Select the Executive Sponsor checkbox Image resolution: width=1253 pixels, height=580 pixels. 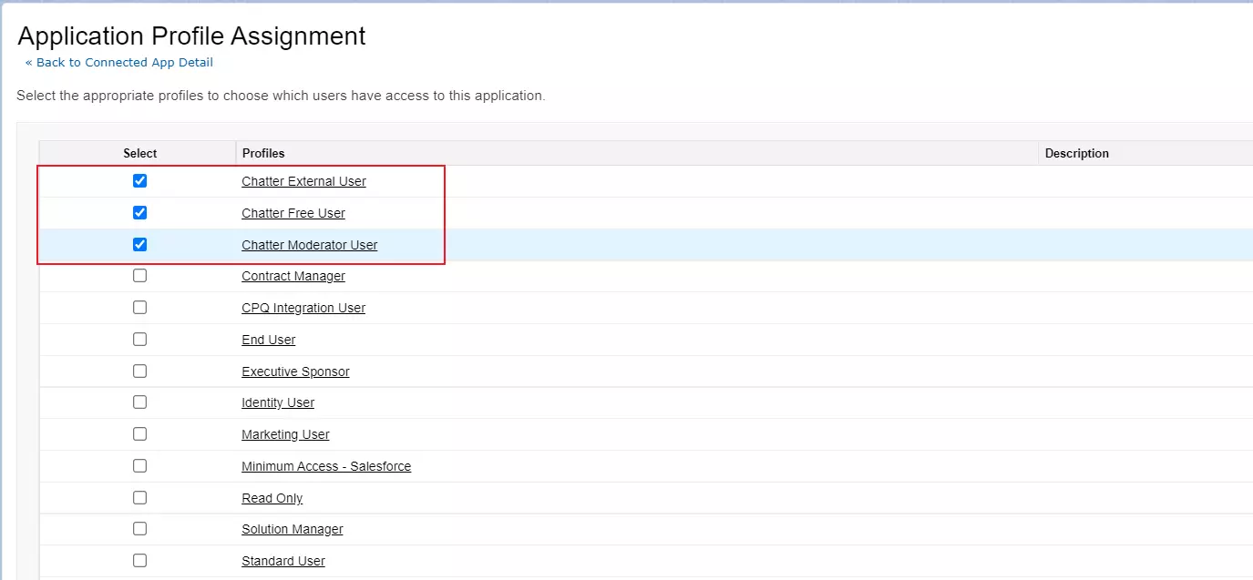[139, 371]
